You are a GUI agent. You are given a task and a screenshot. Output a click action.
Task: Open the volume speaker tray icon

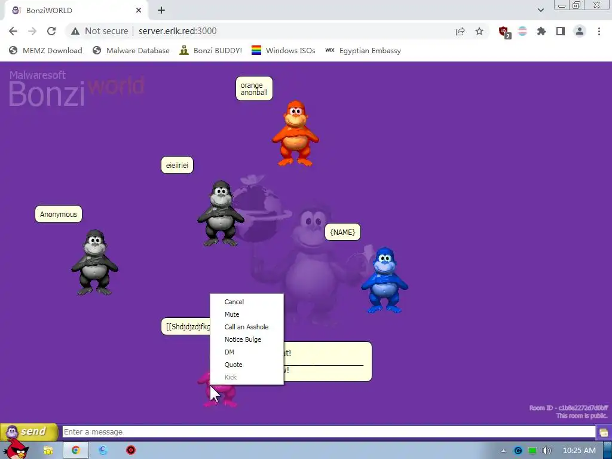pyautogui.click(x=547, y=451)
